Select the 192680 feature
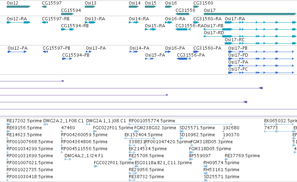 click(224, 131)
